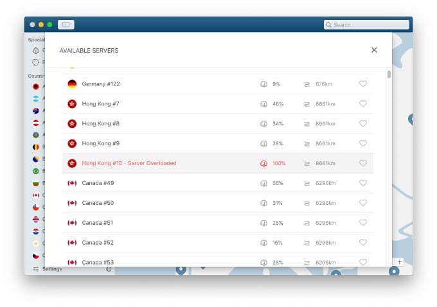This screenshot has height=307, width=437.
Task: Select Hong Kong #8 server name
Action: pyautogui.click(x=100, y=123)
